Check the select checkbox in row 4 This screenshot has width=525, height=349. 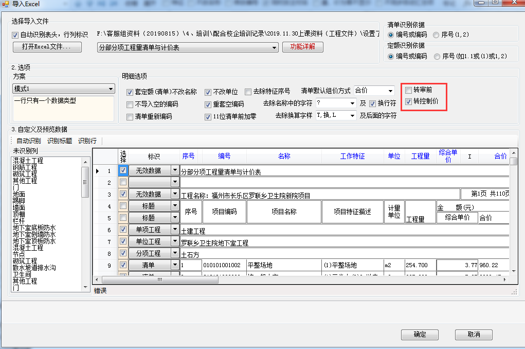click(x=123, y=205)
